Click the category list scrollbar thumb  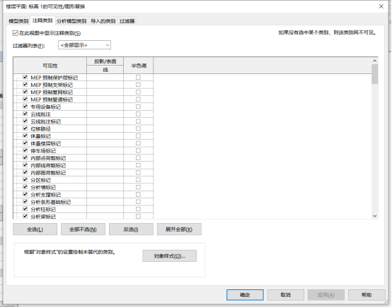tap(374, 74)
